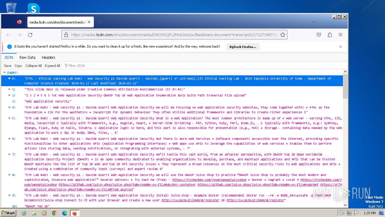Collapse JSON row 7
The width and height of the screenshot is (385, 217).
[9, 155]
